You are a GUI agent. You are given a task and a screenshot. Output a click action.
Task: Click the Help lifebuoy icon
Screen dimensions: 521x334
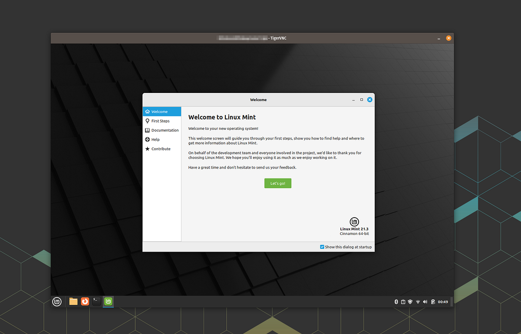pos(148,139)
